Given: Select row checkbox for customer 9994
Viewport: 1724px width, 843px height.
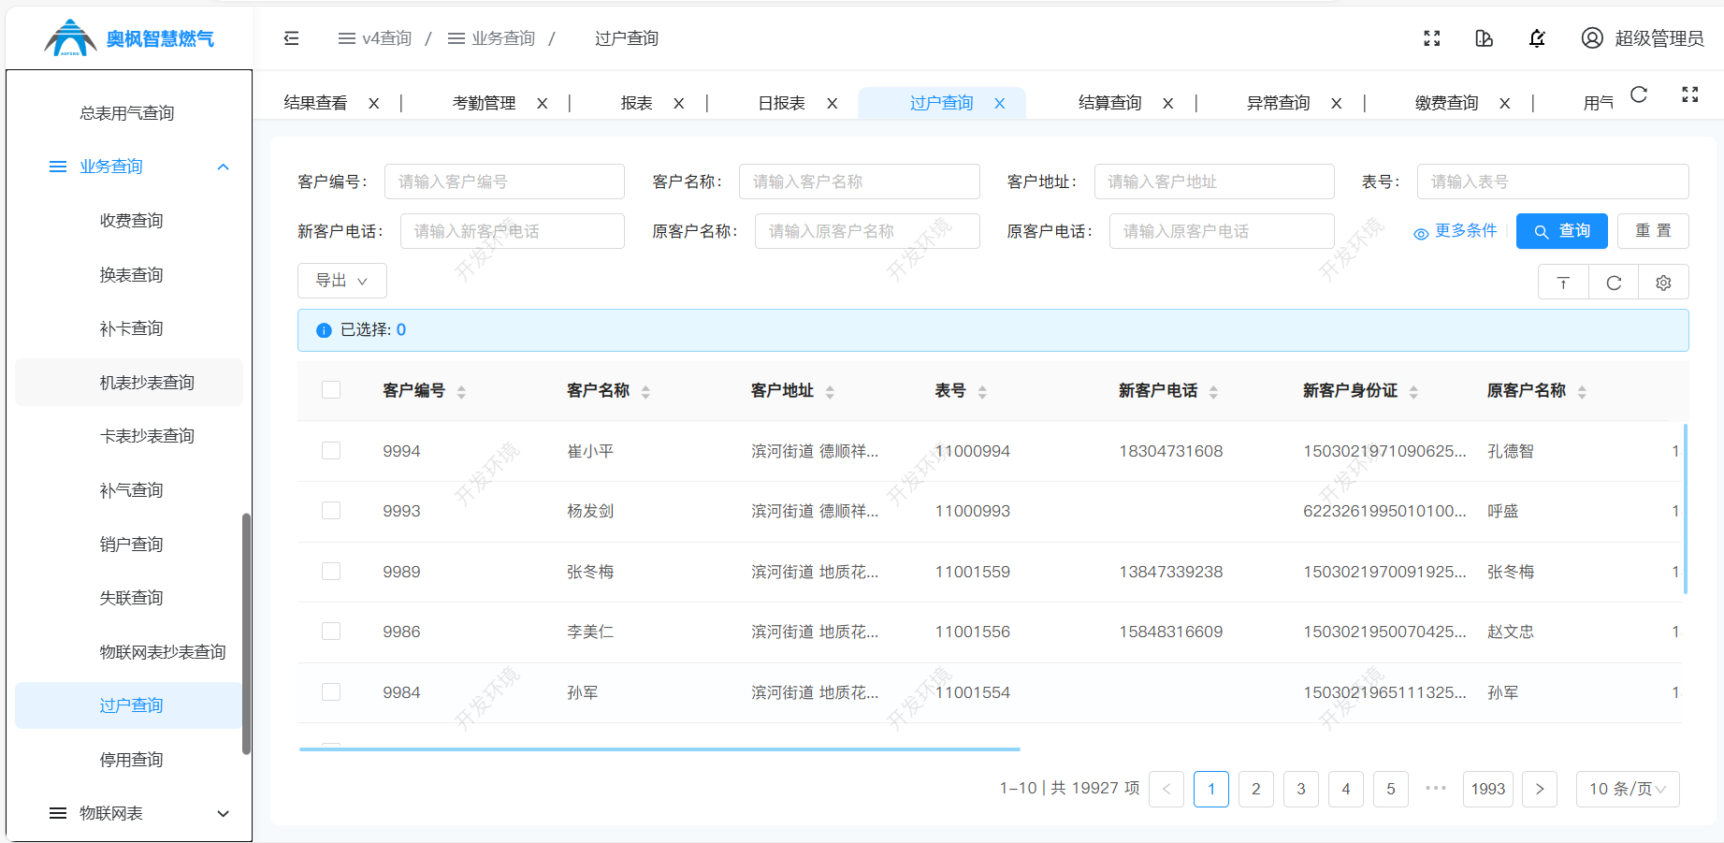Looking at the screenshot, I should coord(331,451).
